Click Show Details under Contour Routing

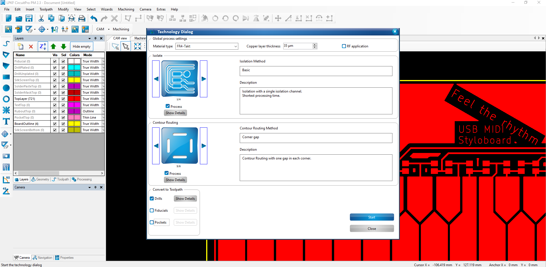[x=175, y=180]
